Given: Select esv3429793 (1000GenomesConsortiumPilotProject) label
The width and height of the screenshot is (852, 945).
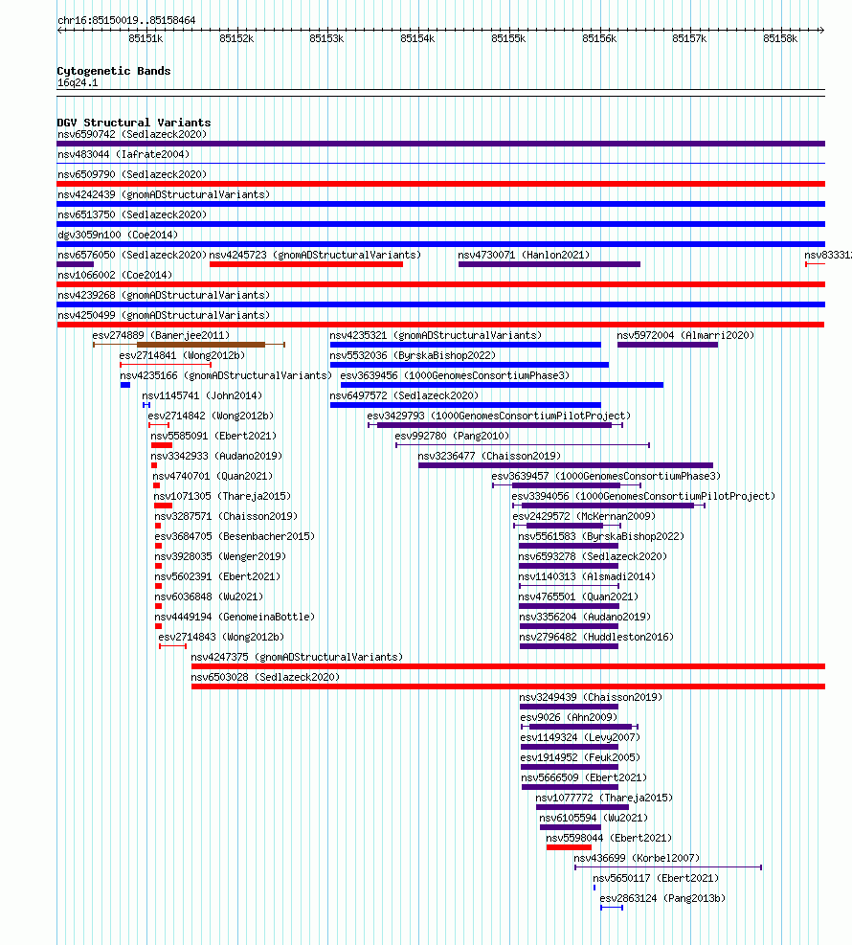Looking at the screenshot, I should tap(499, 416).
